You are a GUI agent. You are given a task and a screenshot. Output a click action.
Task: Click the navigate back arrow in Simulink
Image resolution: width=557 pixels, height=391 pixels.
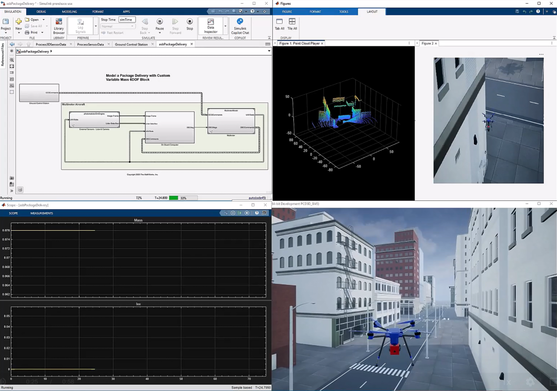[12, 44]
